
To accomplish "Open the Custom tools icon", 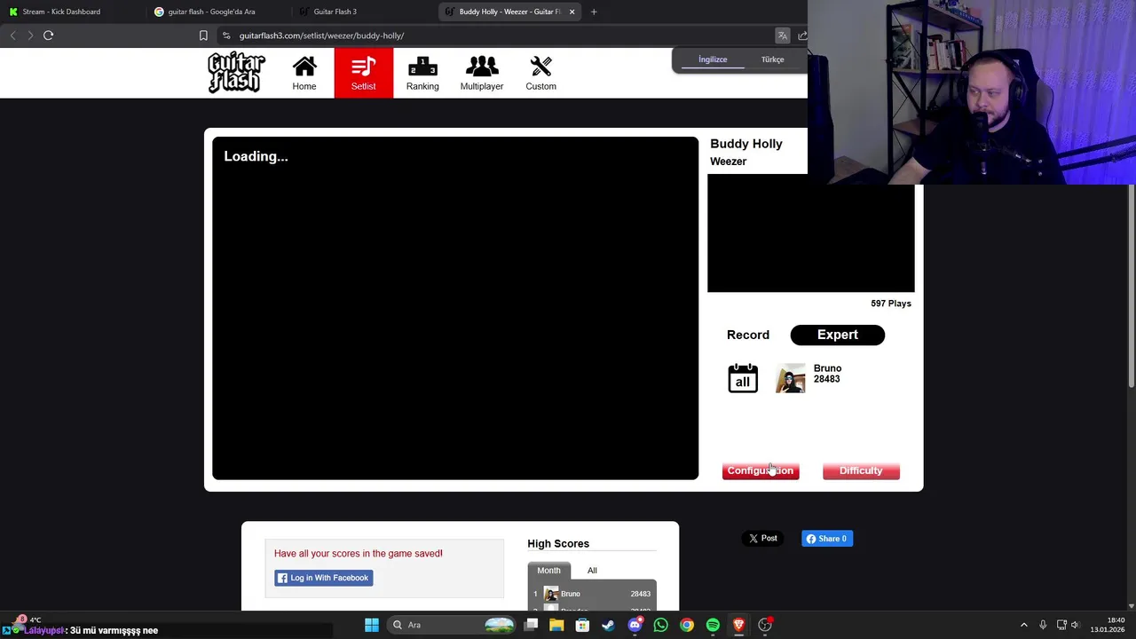I will tap(540, 73).
